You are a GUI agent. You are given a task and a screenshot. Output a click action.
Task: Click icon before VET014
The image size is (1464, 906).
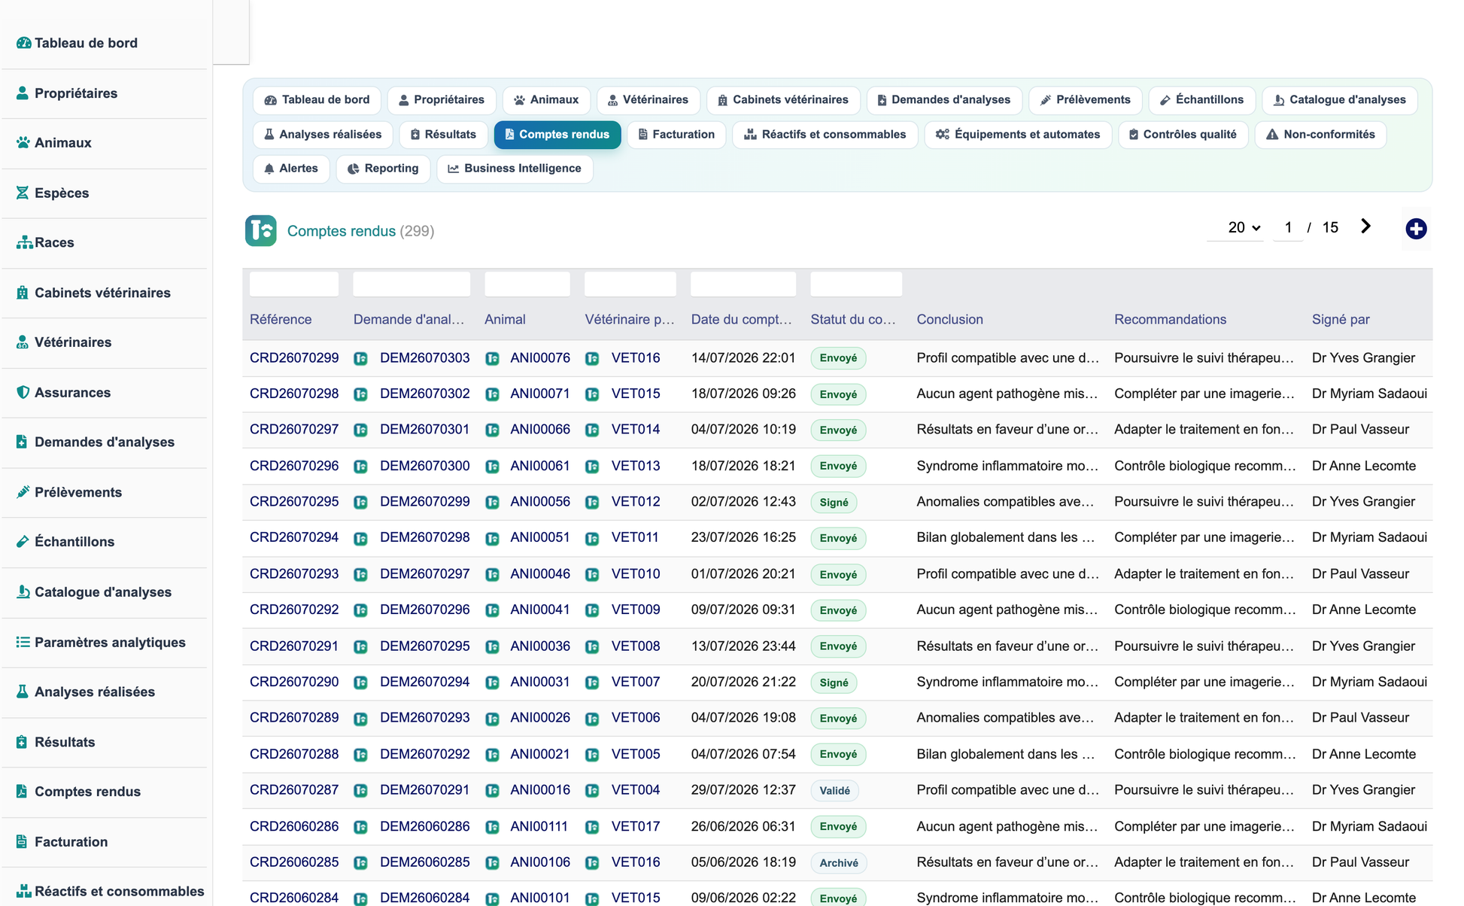(592, 430)
